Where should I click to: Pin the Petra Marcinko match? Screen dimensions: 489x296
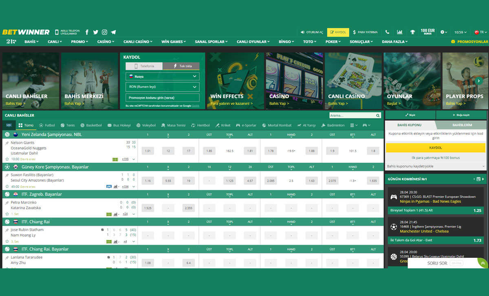coord(7,202)
